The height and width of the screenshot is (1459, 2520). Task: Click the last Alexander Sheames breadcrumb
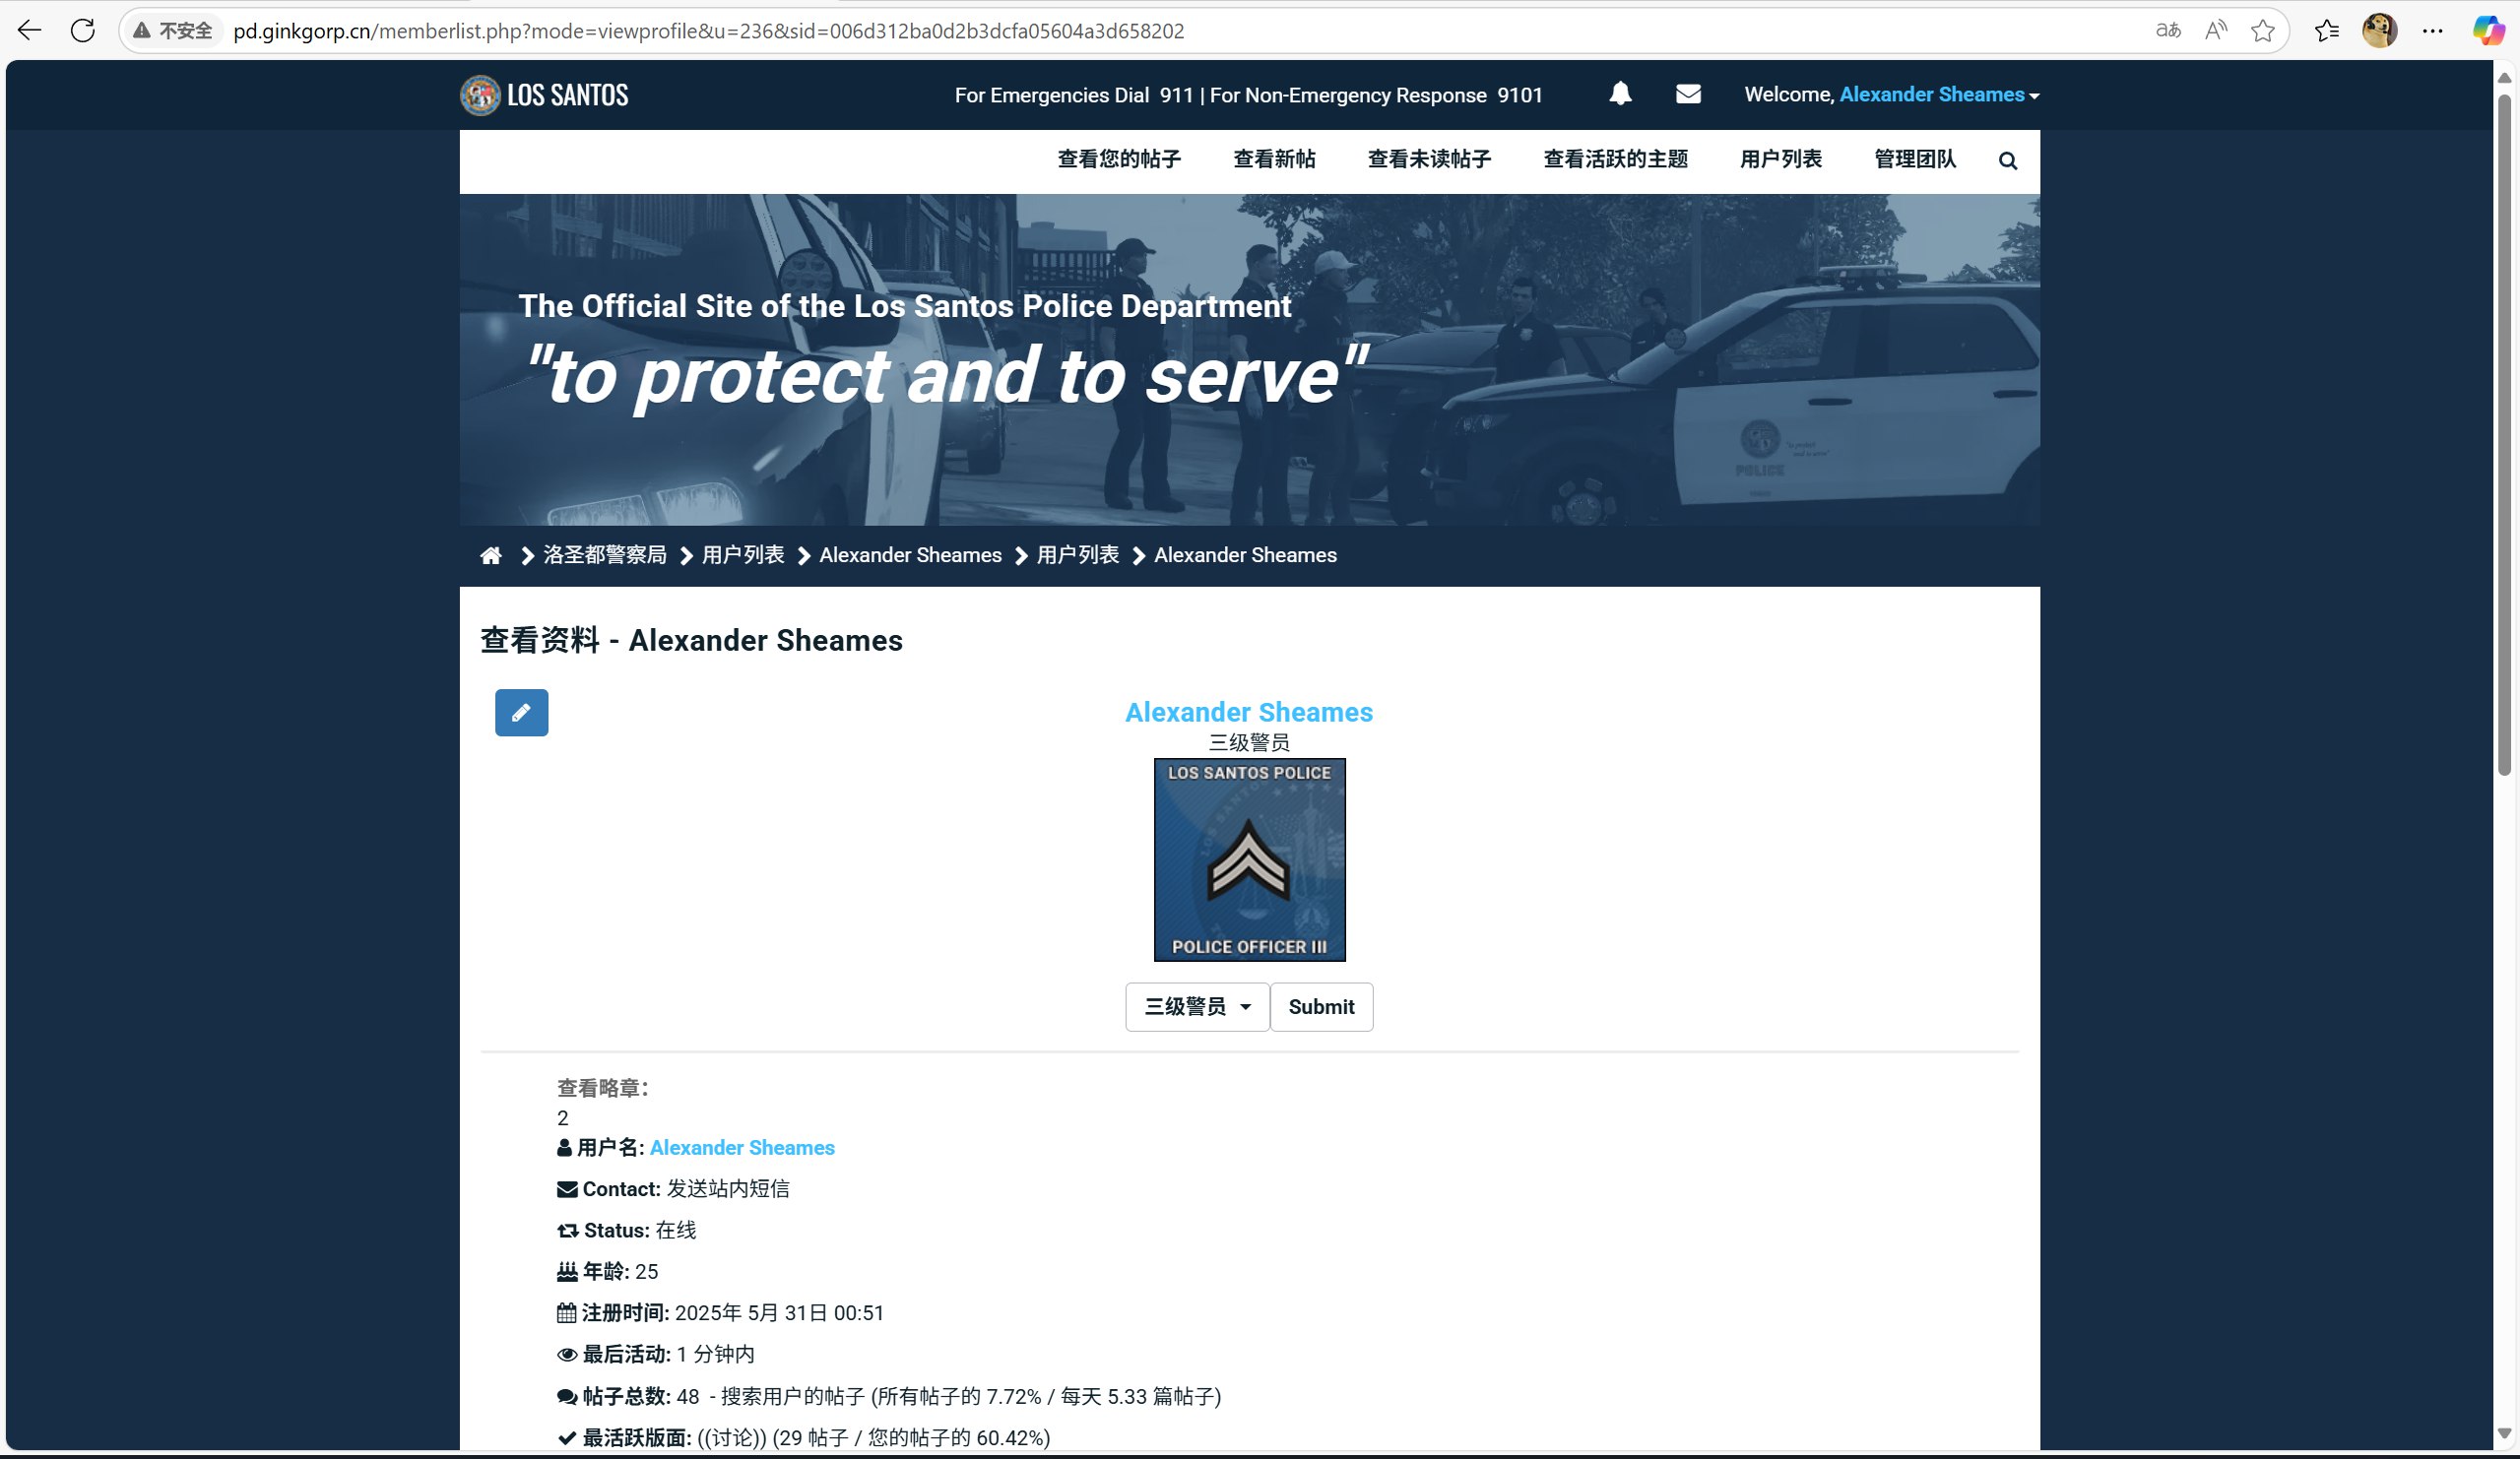[1245, 555]
